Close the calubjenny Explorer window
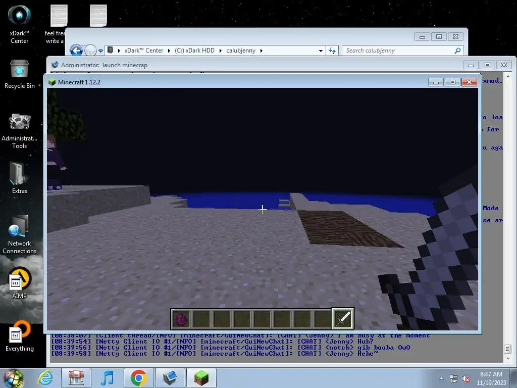 click(x=456, y=36)
